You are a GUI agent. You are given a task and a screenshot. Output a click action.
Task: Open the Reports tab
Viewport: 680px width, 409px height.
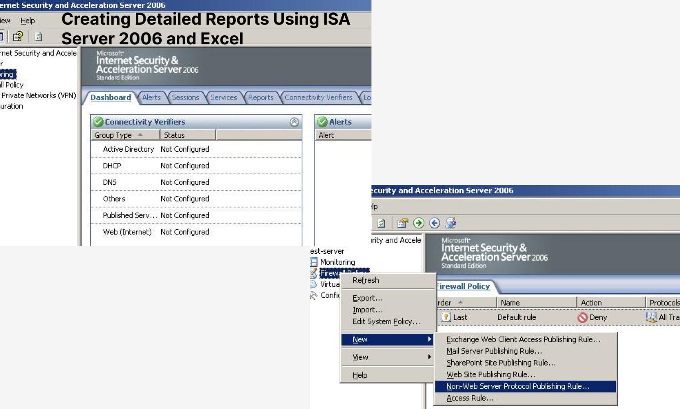261,97
